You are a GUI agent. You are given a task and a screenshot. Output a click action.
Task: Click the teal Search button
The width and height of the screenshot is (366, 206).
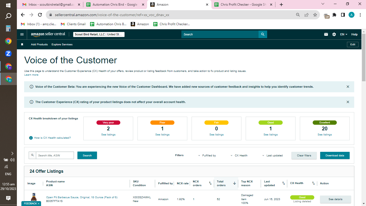pos(87,155)
